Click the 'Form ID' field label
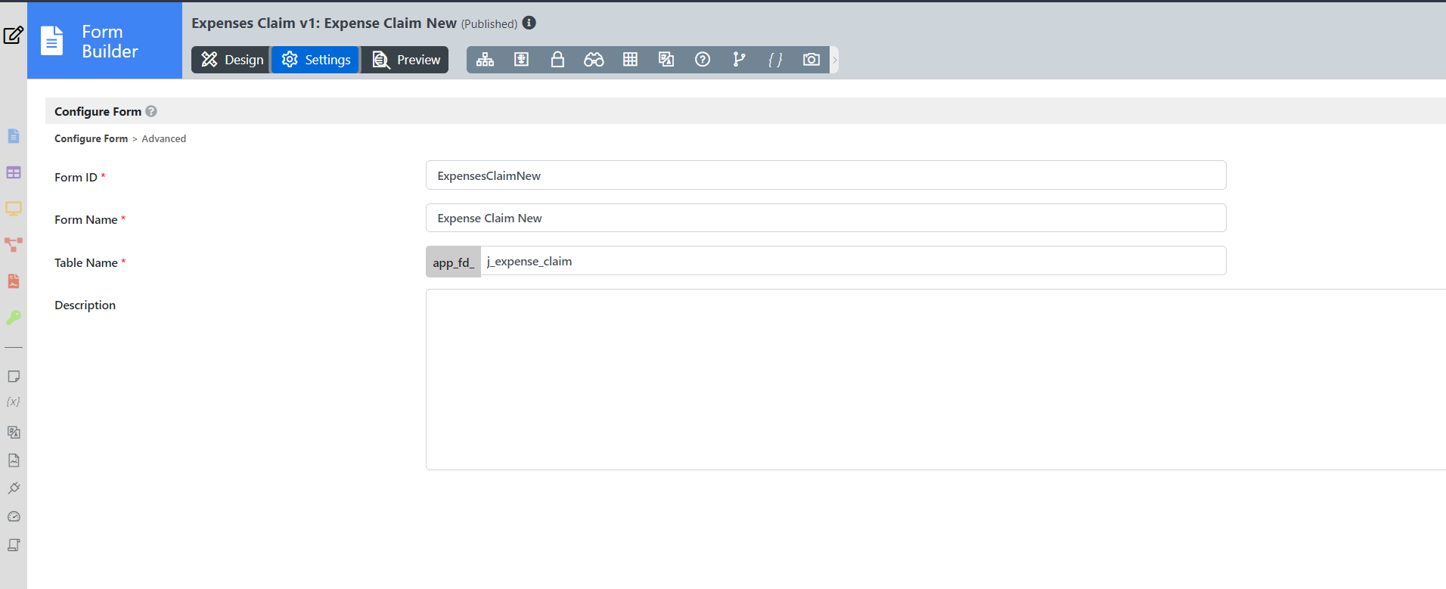The image size is (1446, 589). [76, 177]
